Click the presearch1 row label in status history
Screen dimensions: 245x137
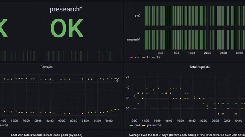click(x=134, y=40)
